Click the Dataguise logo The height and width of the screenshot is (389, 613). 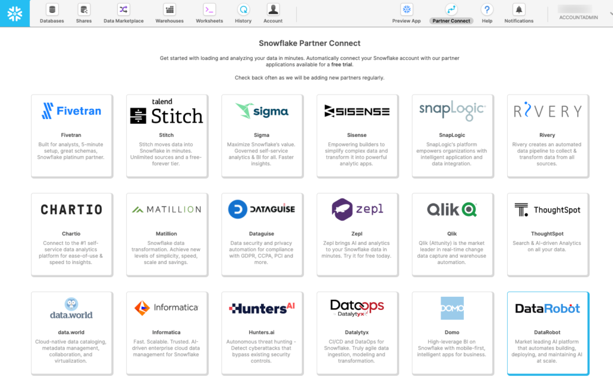[262, 209]
